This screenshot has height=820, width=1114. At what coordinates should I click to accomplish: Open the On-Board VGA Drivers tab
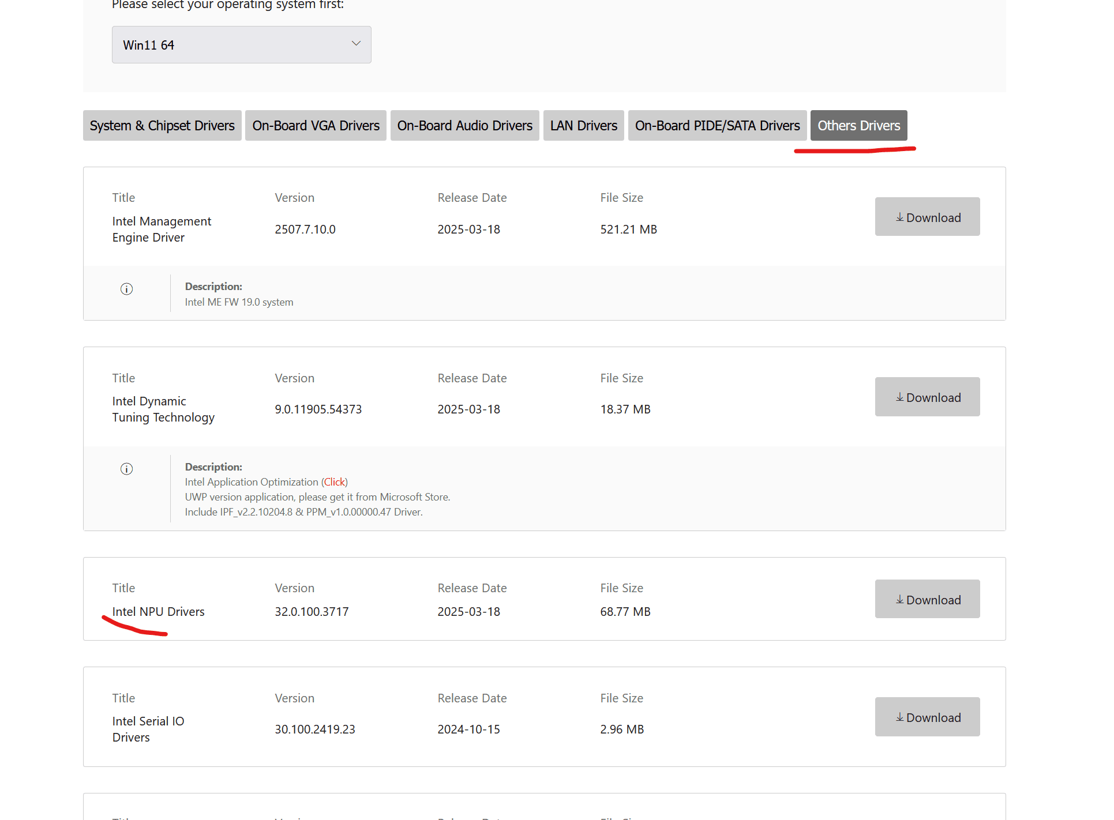coord(316,126)
